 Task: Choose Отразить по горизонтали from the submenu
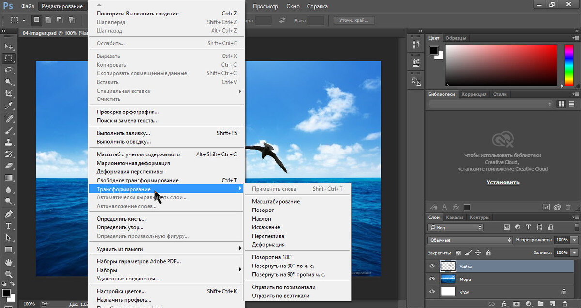[284, 287]
